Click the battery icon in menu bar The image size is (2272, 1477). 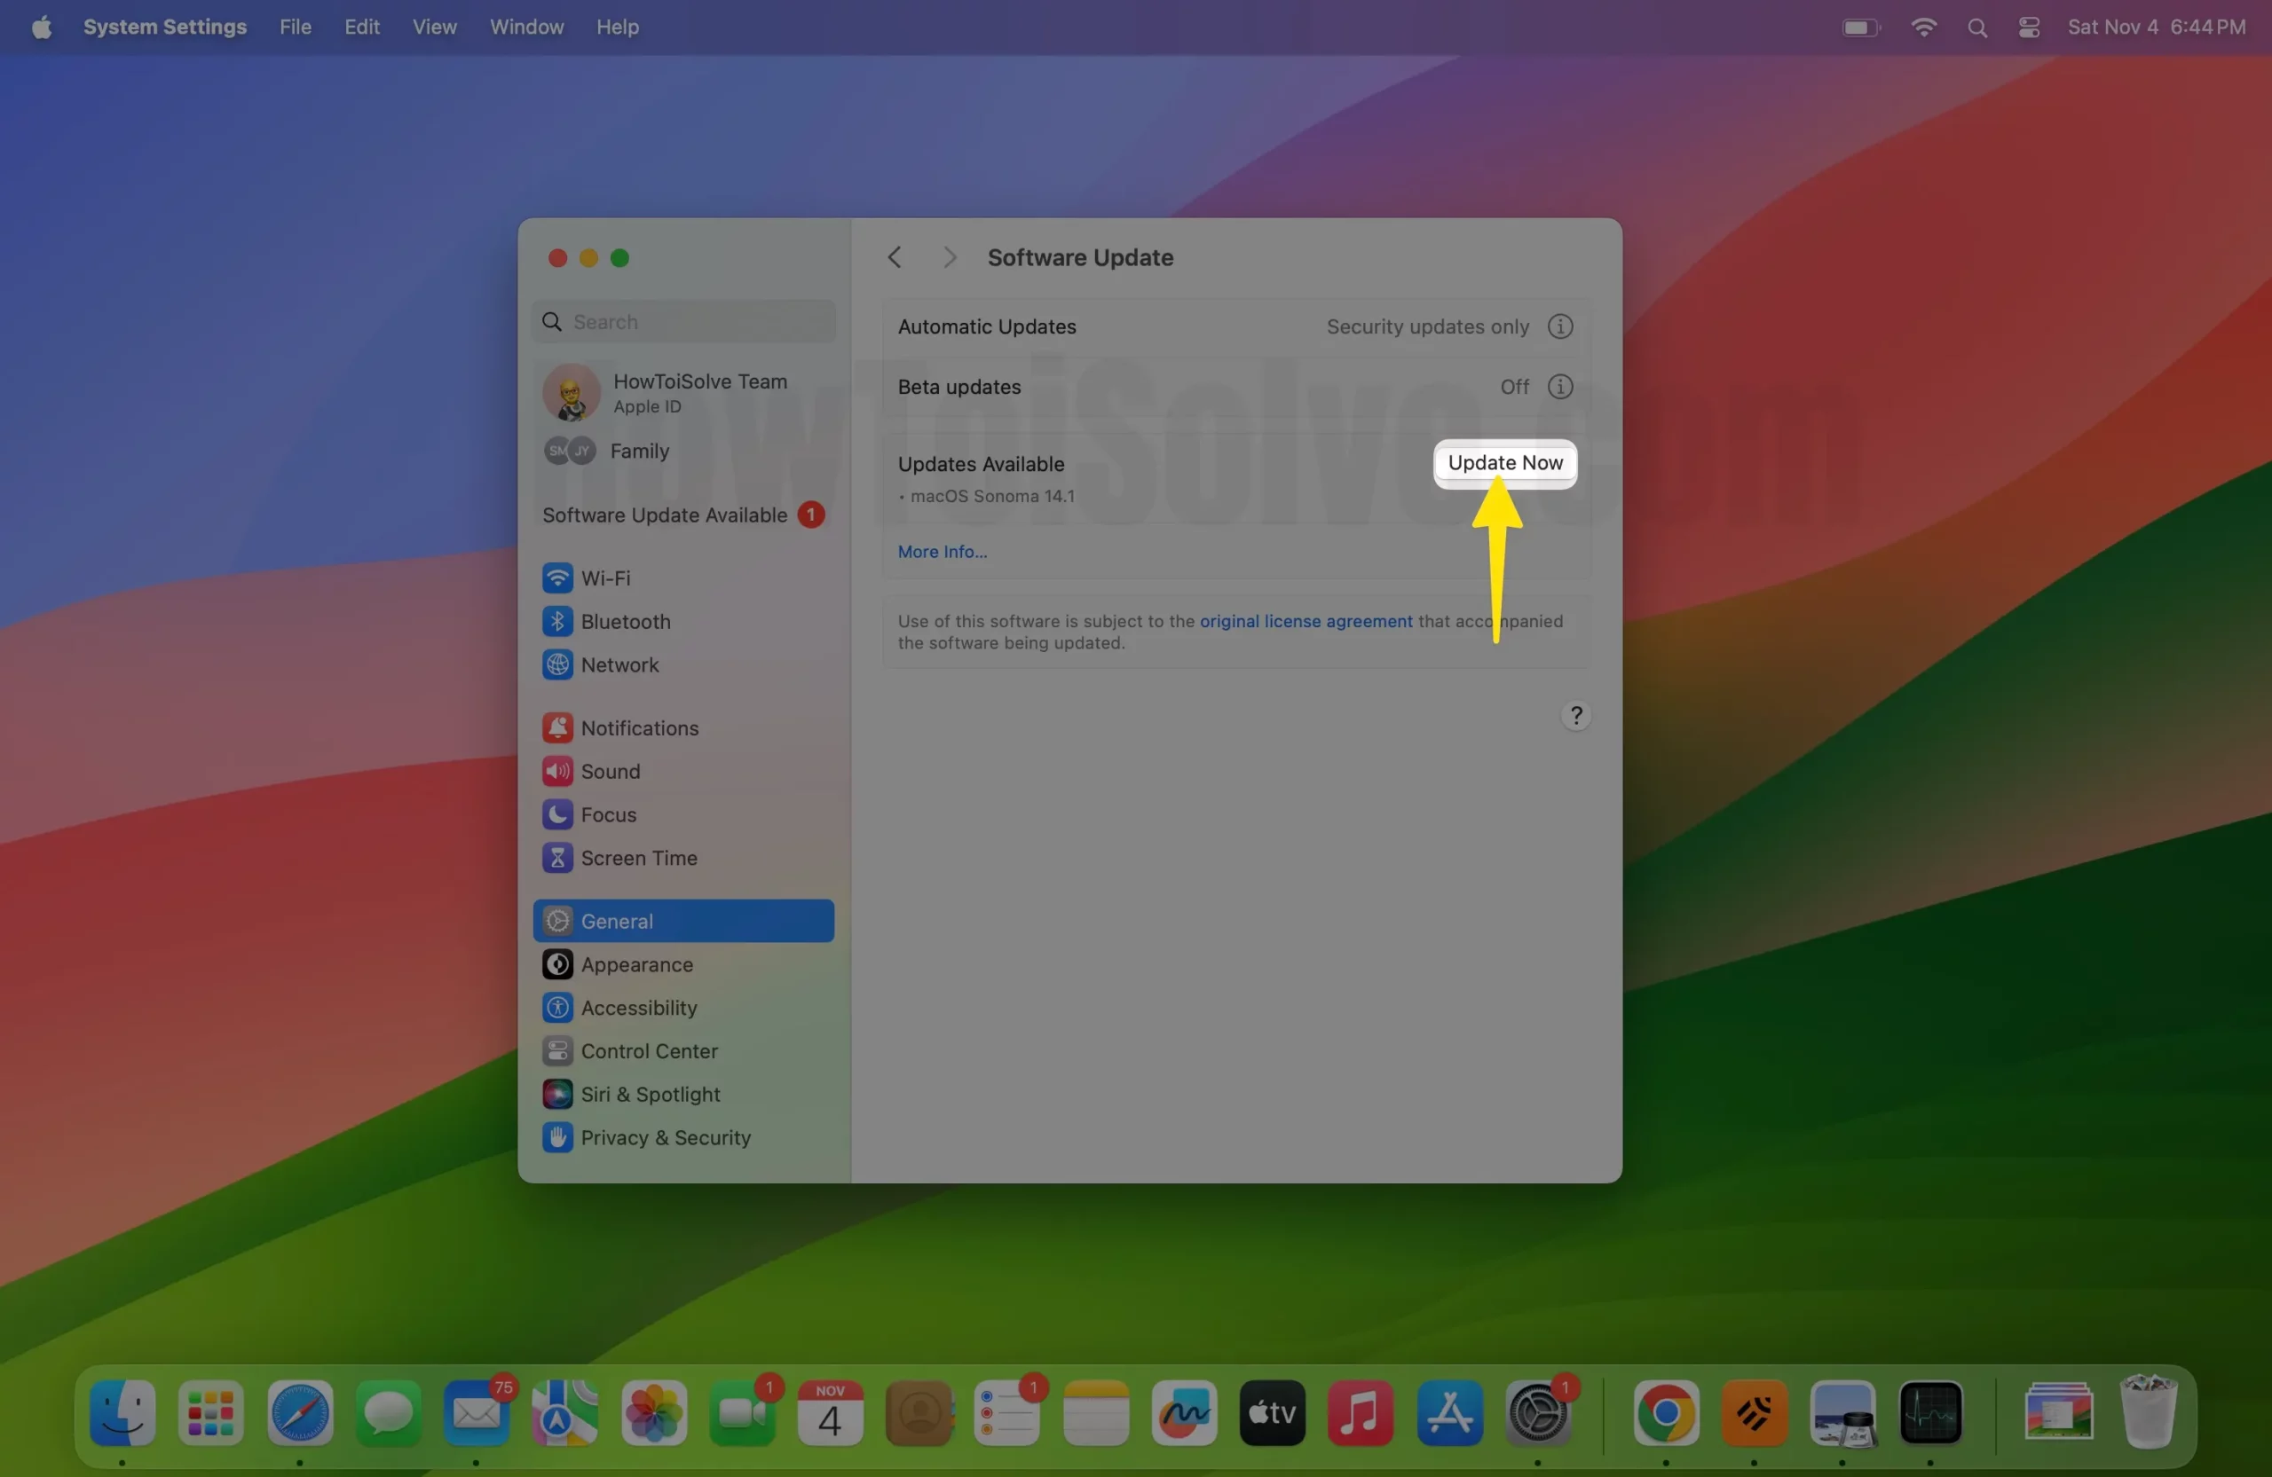pyautogui.click(x=1860, y=27)
